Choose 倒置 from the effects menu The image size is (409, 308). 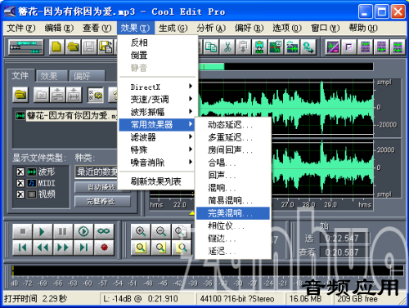[157, 55]
